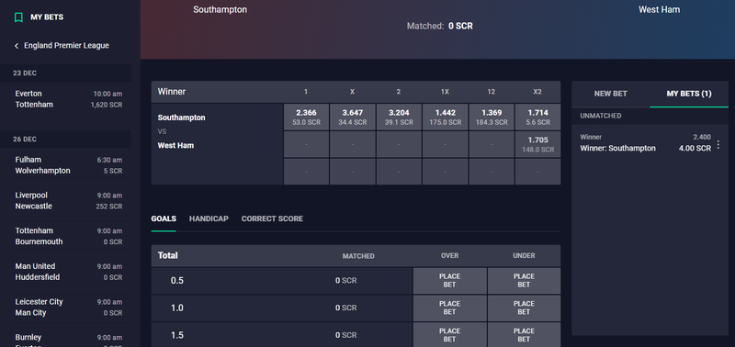735x347 pixels.
Task: Place bet on Under 1.0 goals
Action: 524,308
